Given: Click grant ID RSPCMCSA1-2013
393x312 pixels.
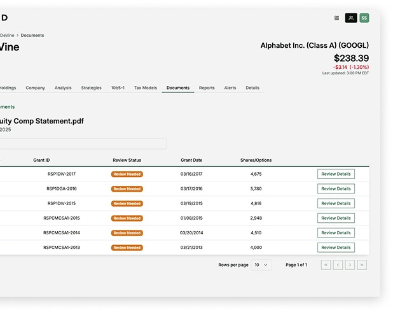Looking at the screenshot, I should pos(62,248).
